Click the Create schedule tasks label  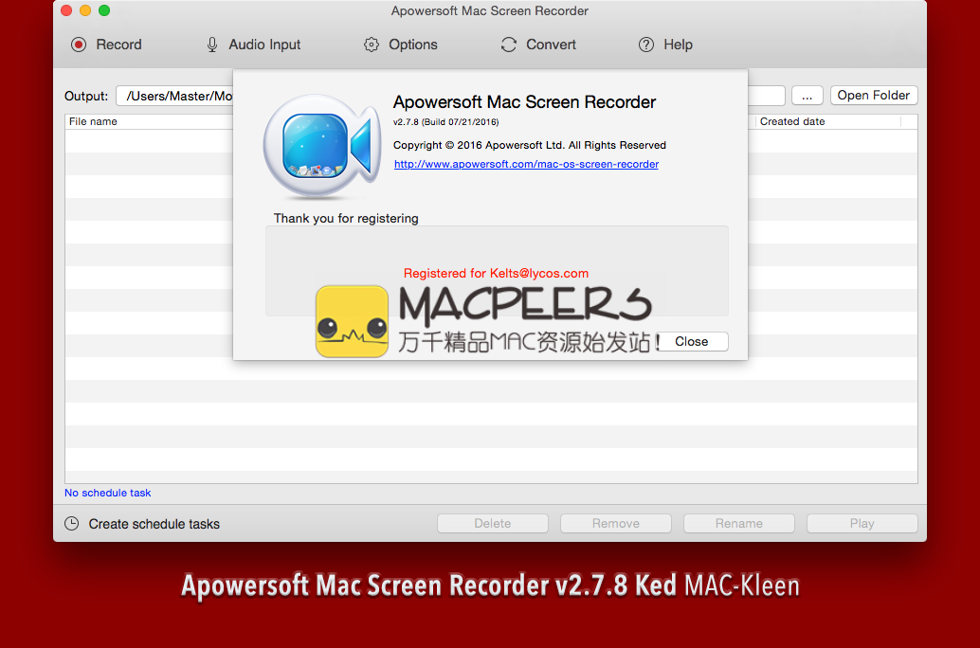click(154, 524)
